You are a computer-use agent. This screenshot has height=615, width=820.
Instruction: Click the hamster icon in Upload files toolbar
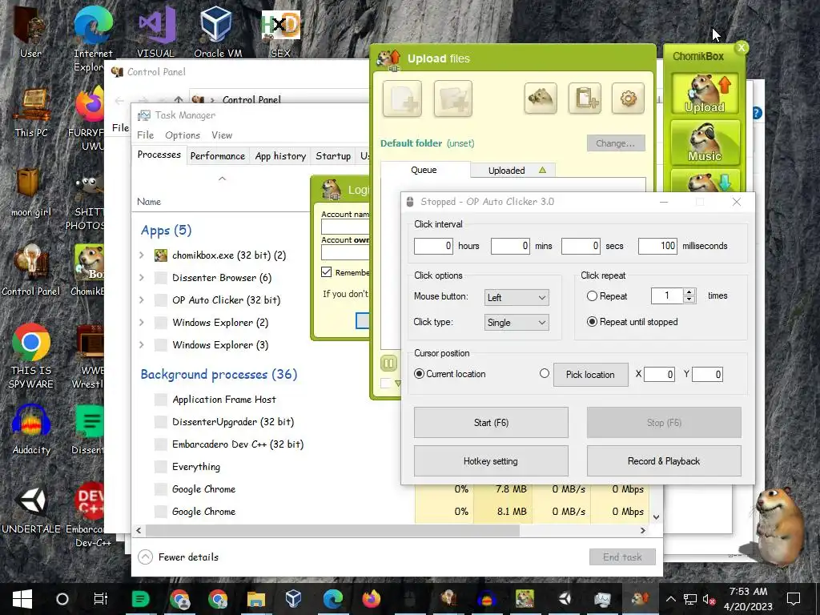click(541, 98)
